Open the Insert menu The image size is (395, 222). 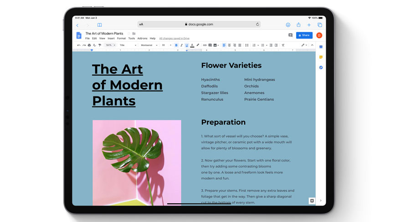click(111, 39)
